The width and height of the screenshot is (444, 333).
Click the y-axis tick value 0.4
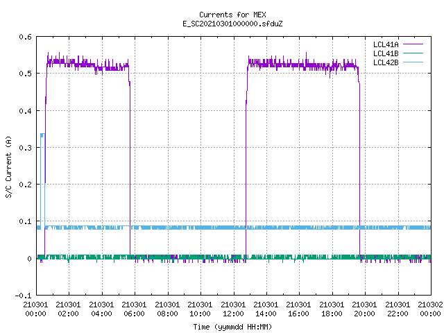coord(25,111)
